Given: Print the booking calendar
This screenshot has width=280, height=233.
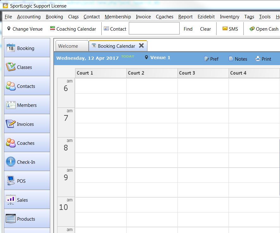Looking at the screenshot, I should coord(263,59).
